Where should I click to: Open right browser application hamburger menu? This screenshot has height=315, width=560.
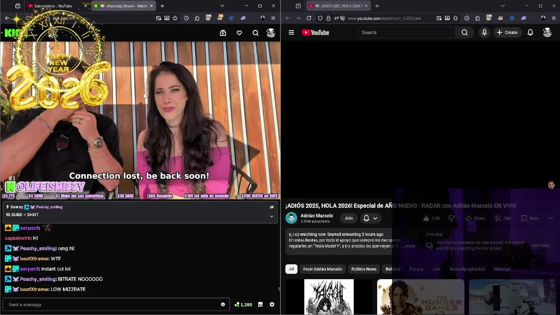553,18
